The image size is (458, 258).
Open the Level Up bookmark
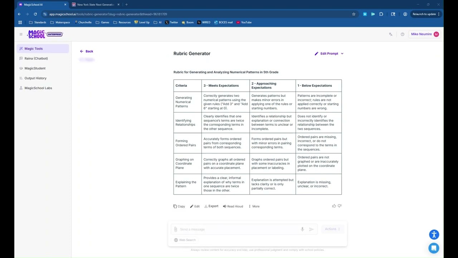[142, 22]
